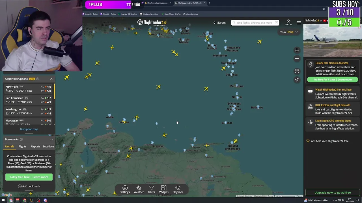Viewport: 362px width, 203px height.
Task: Switch to Aircraft bookmarks tab
Action: pyautogui.click(x=9, y=146)
